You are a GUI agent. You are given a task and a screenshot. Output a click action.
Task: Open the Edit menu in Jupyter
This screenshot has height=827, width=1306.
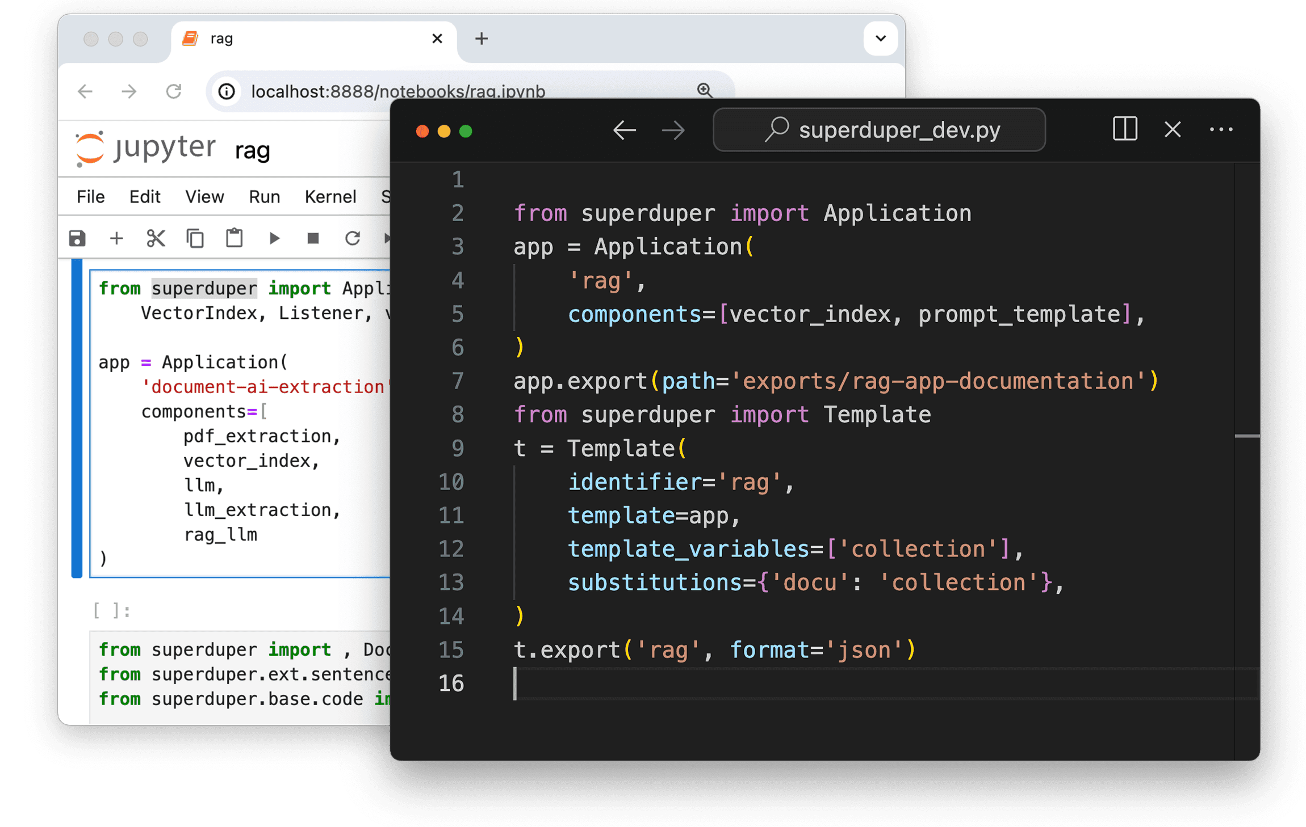(145, 197)
